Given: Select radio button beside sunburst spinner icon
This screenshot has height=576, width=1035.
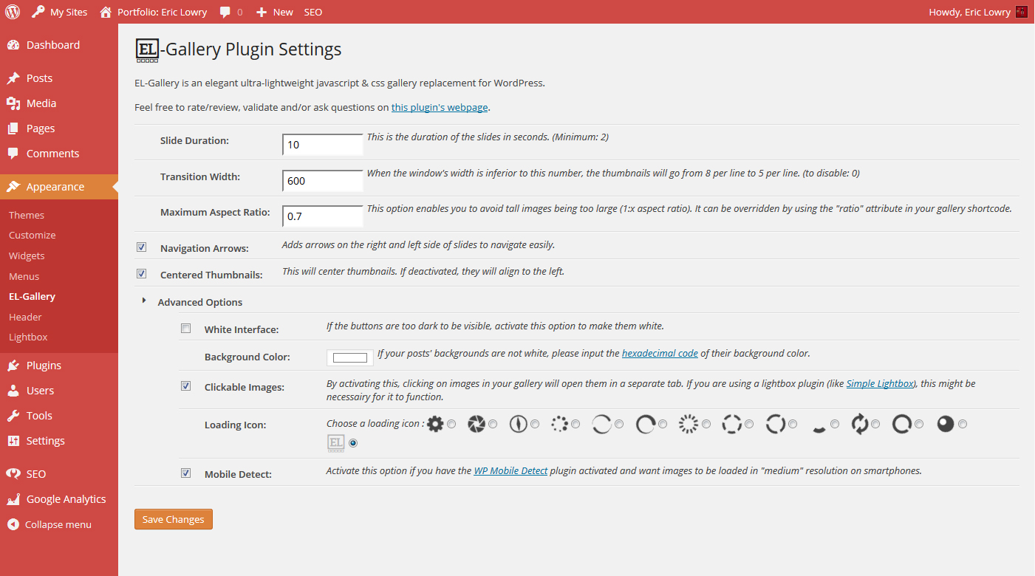Looking at the screenshot, I should 706,424.
